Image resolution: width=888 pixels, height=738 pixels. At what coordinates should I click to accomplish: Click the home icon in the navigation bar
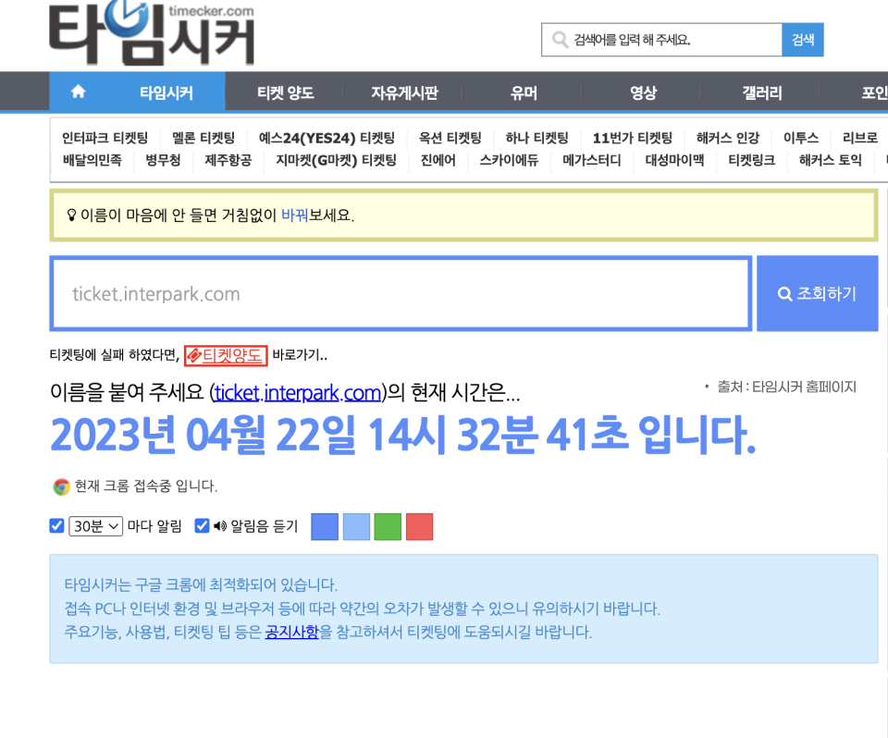(78, 92)
